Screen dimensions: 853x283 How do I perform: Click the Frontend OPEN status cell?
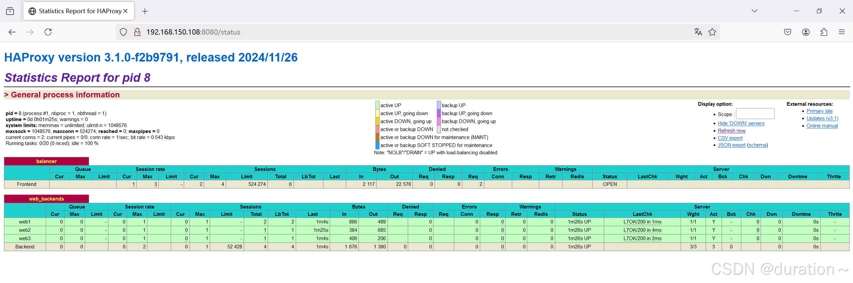tap(610, 184)
